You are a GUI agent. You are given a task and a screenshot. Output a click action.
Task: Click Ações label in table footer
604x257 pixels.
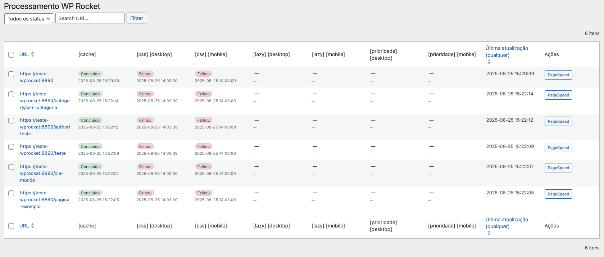[551, 226]
